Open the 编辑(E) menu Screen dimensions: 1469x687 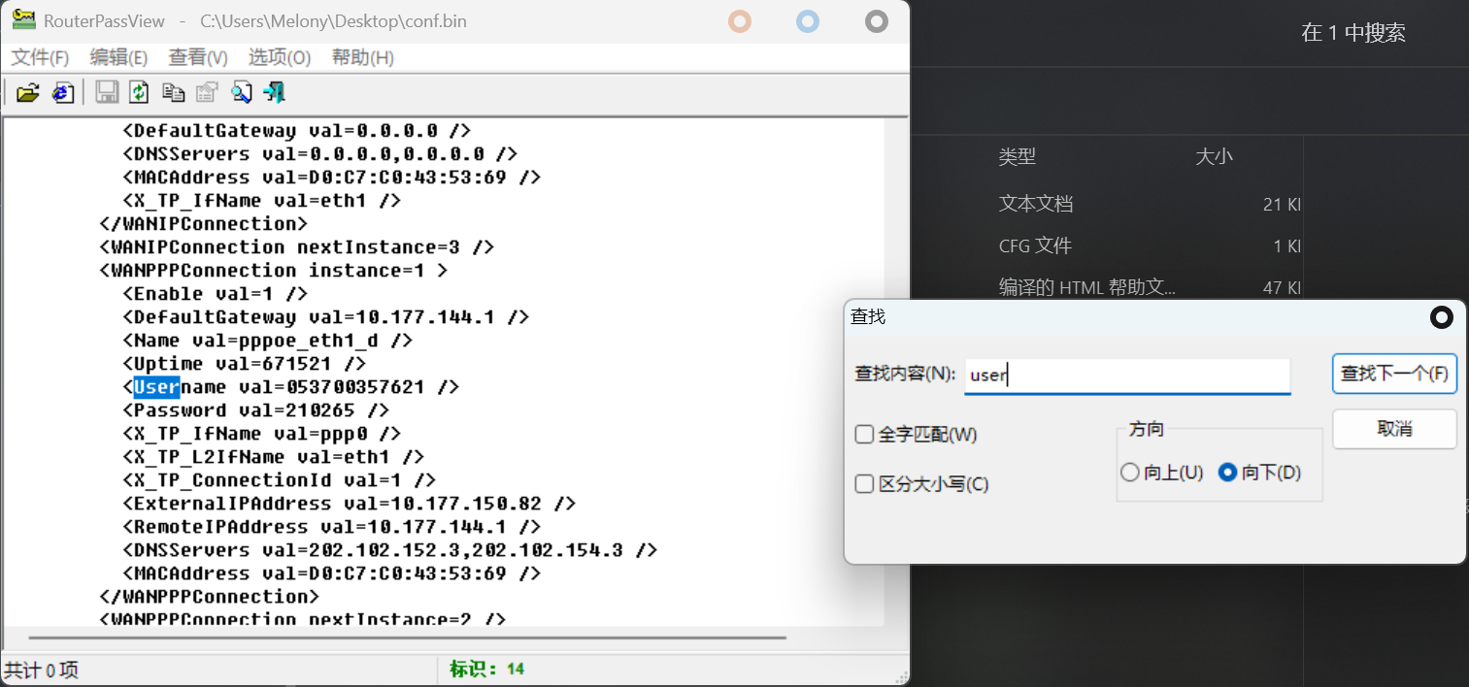(118, 57)
